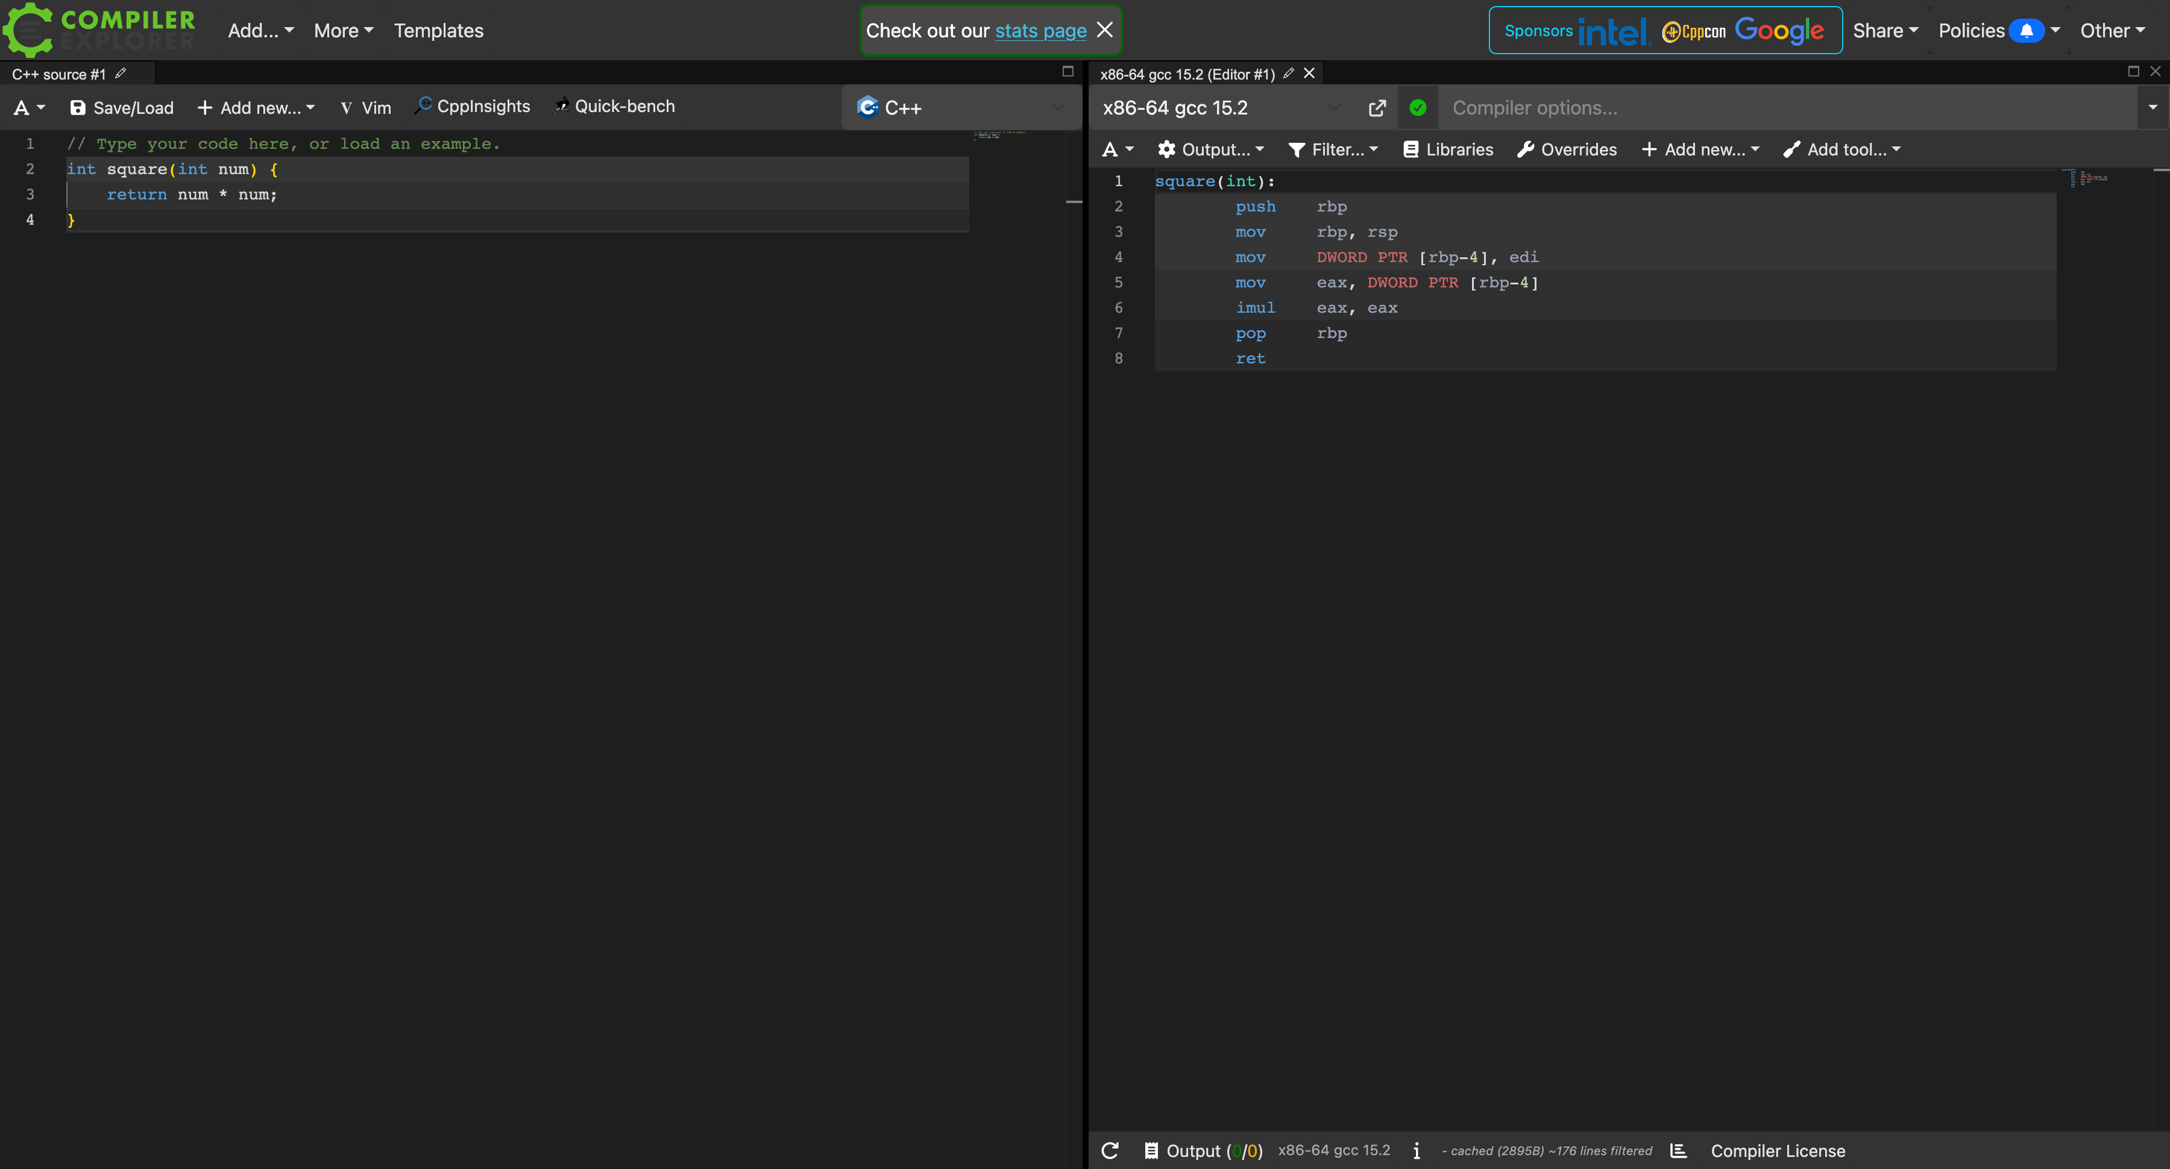Rename C++ source #1 with pencil icon
Viewport: 2170px width, 1169px height.
coord(121,74)
